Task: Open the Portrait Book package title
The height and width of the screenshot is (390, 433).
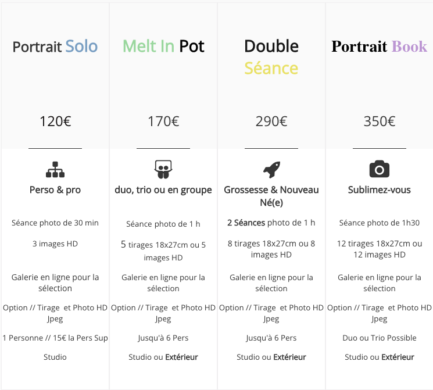Action: pyautogui.click(x=380, y=46)
